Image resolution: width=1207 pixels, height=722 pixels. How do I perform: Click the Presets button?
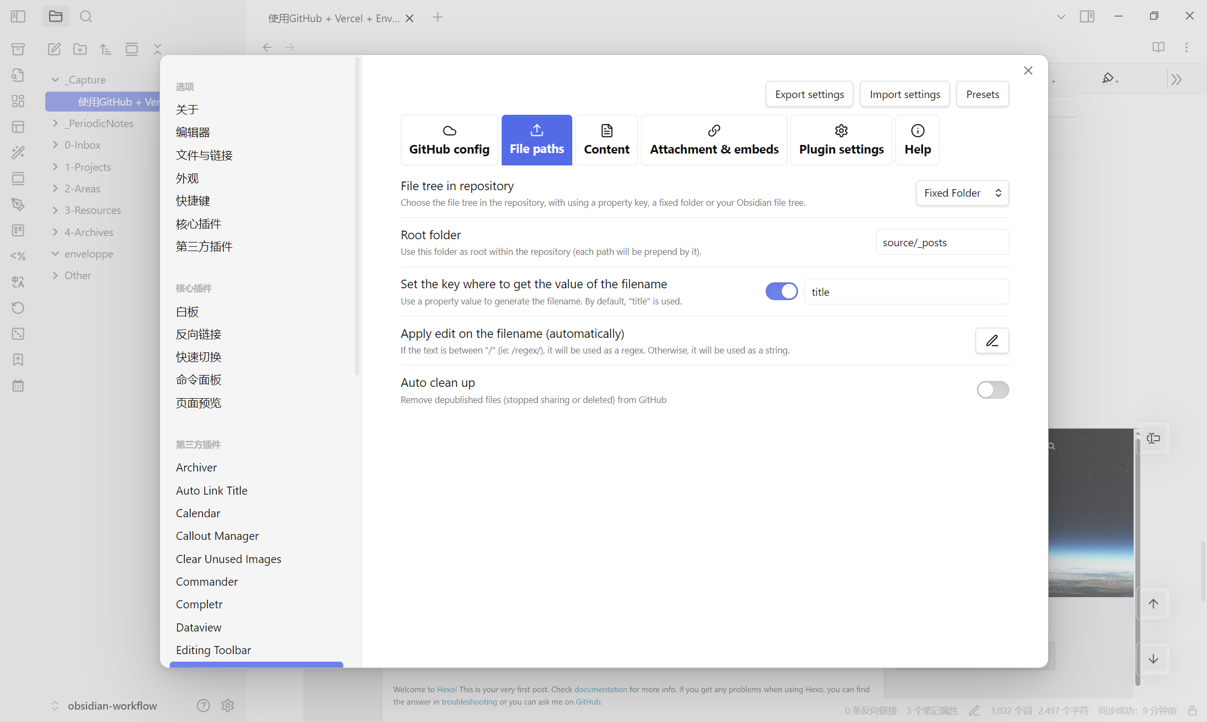(x=982, y=94)
